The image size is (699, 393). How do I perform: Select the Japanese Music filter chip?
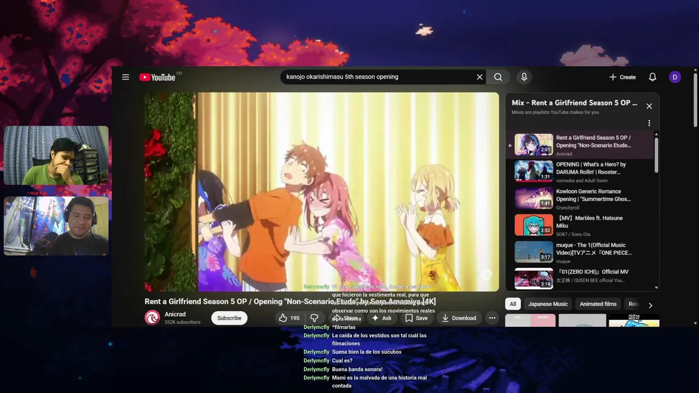[548, 304]
